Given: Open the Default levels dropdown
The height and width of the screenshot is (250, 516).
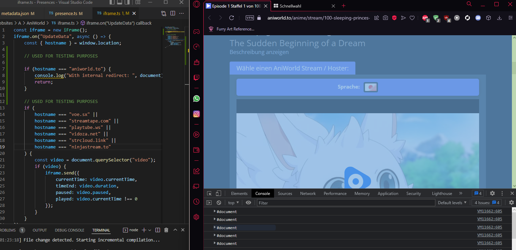Looking at the screenshot, I should 452,202.
